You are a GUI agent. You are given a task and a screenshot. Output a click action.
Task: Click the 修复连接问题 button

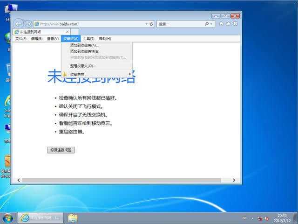(x=61, y=150)
